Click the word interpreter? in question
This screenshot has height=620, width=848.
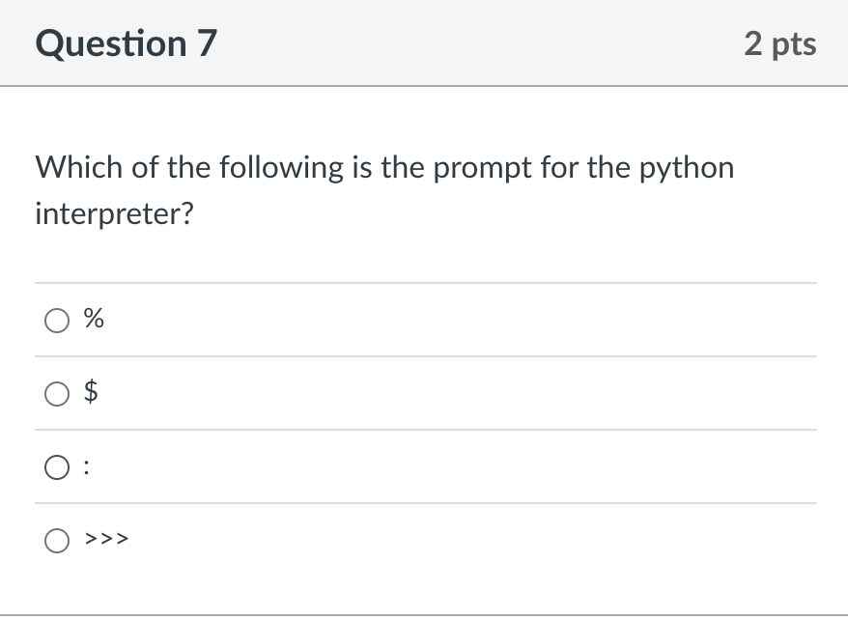tap(114, 214)
